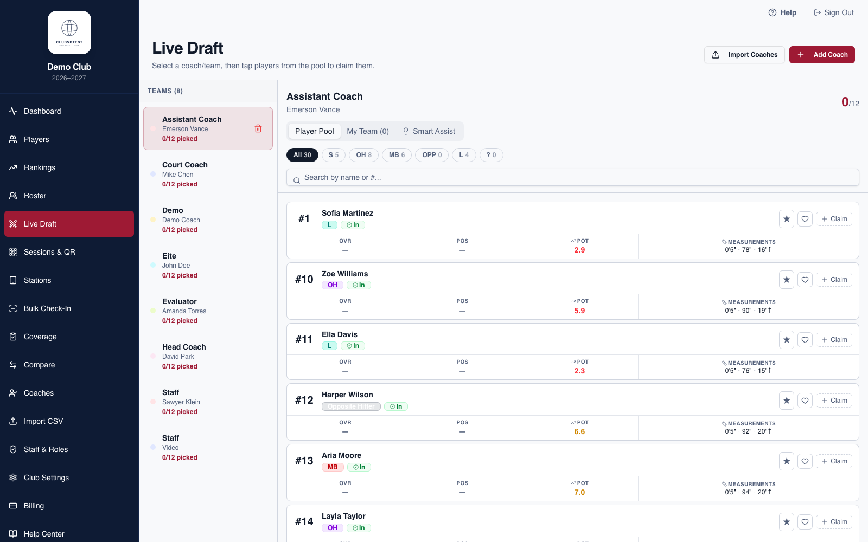Screen dimensions: 868x542
Task: Open Rankings page
Action: 69,167
